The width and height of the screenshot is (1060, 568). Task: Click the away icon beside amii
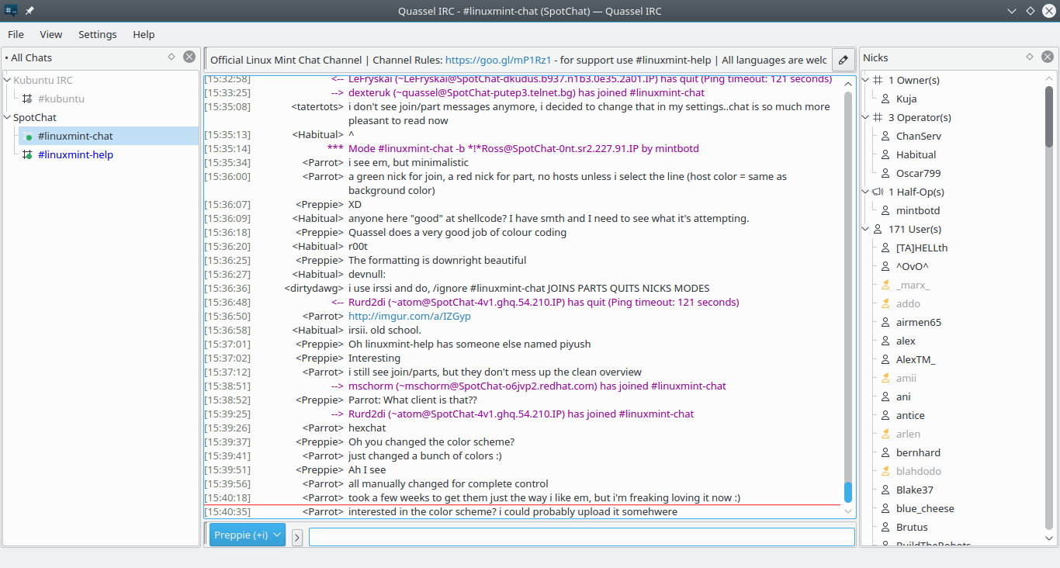[885, 378]
